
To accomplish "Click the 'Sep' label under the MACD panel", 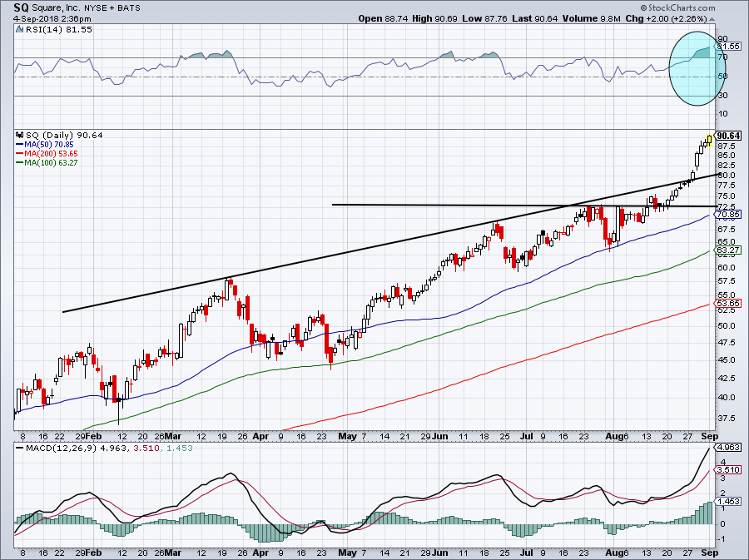I will tap(710, 553).
